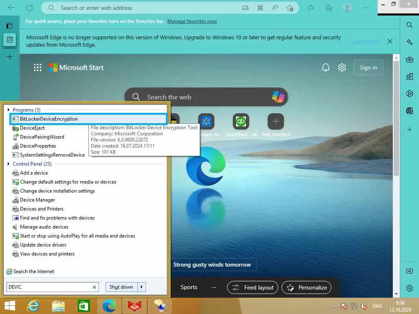
Task: Click in the Search the web box
Action: pos(206,97)
